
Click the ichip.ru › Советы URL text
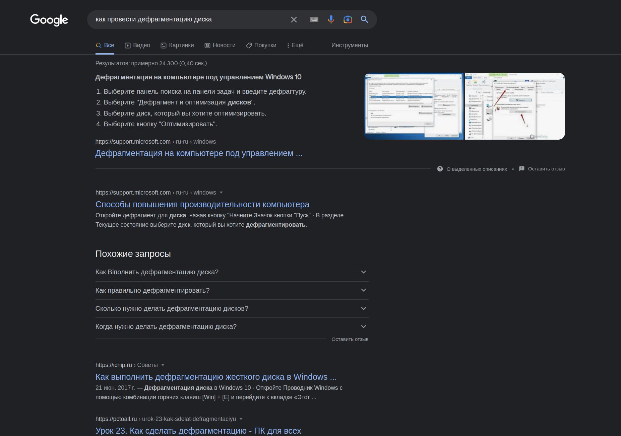(x=127, y=365)
